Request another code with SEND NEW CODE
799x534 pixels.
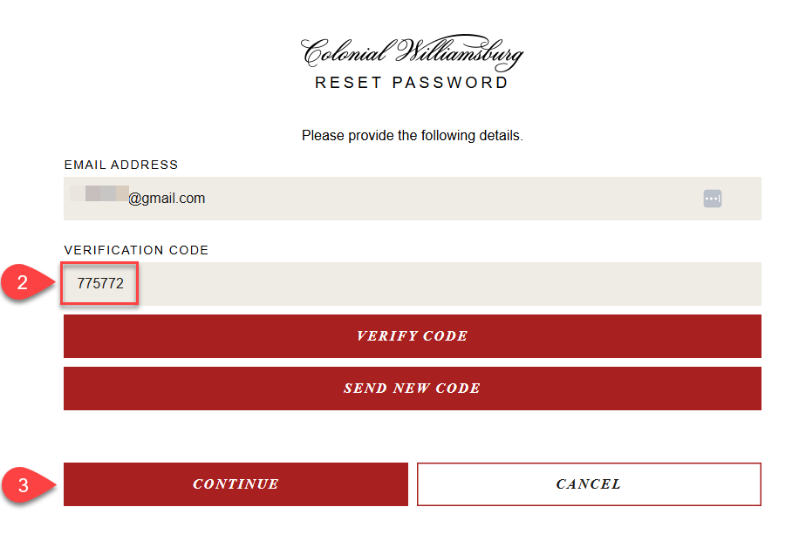(x=413, y=389)
